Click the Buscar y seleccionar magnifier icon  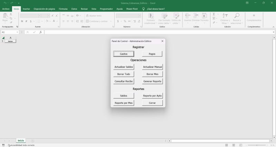point(237,16)
